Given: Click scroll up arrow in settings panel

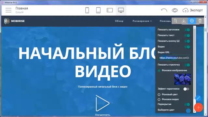Looking at the screenshot, I should click(194, 27).
